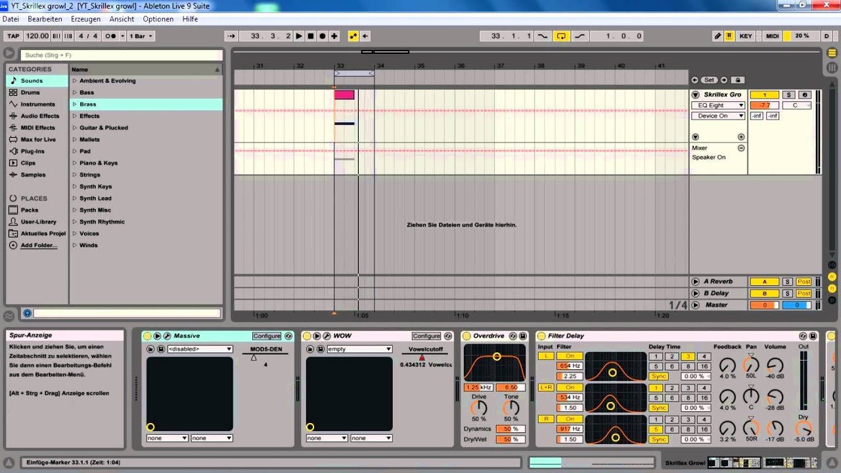Image resolution: width=841 pixels, height=473 pixels.
Task: Enable Draw Mode pencil icon
Action: (x=718, y=36)
